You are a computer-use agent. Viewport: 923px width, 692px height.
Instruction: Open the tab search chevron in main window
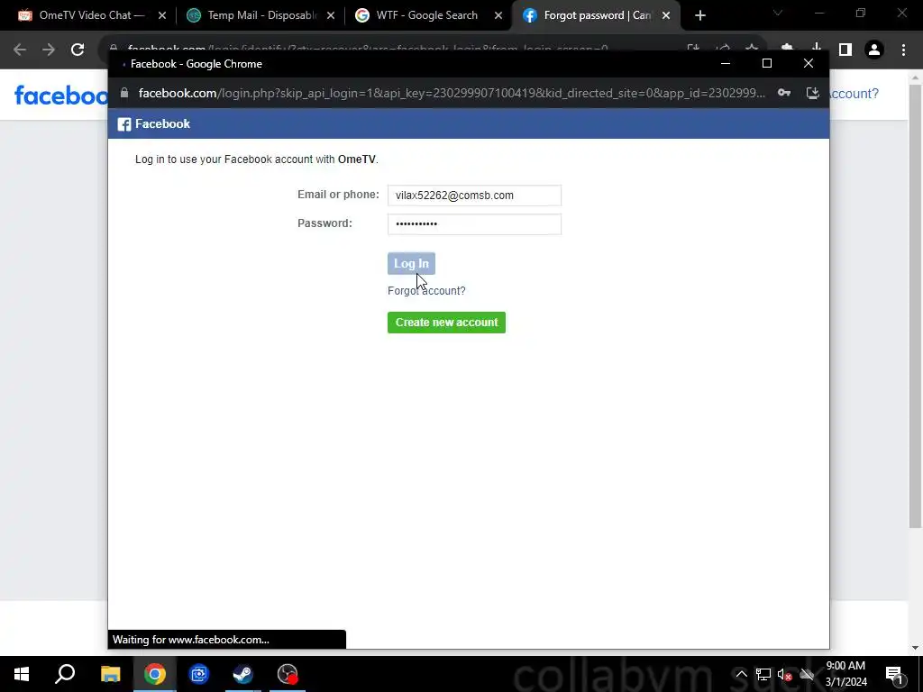click(x=778, y=13)
